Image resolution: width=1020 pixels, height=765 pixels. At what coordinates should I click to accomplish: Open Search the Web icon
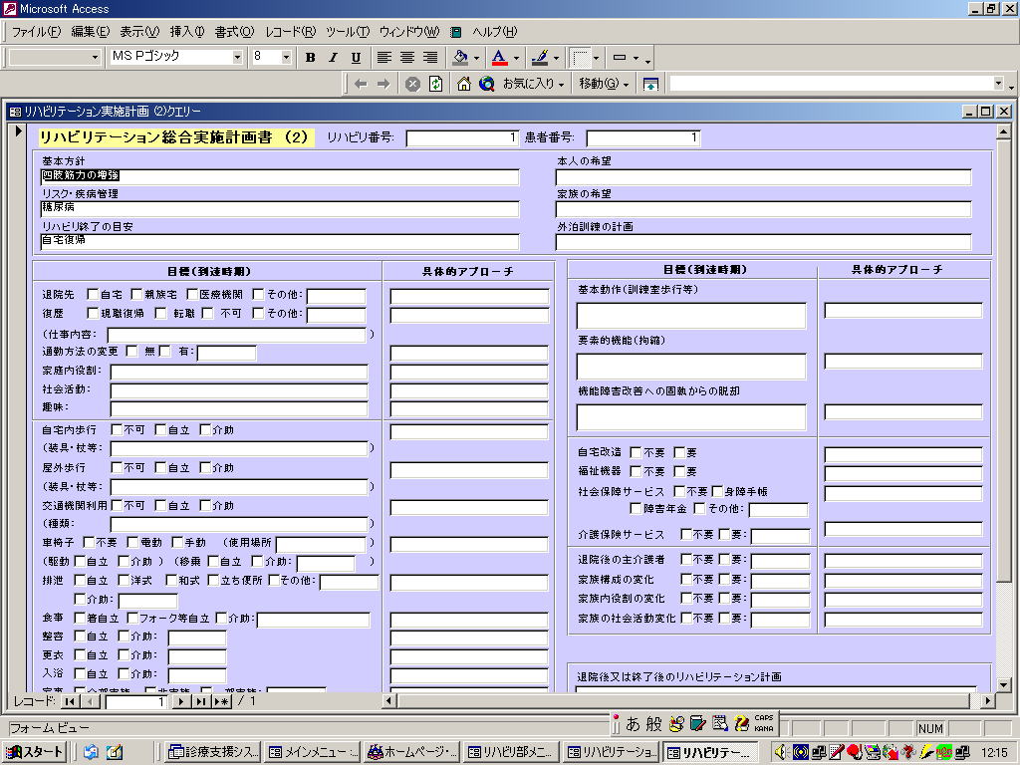tap(486, 84)
